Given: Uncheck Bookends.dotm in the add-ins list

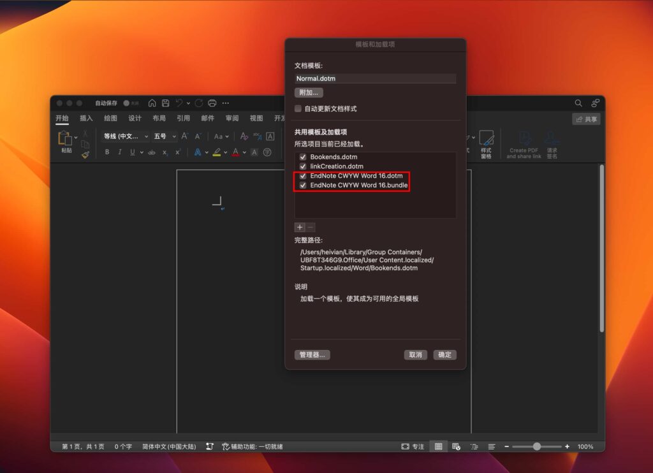Looking at the screenshot, I should tap(302, 156).
